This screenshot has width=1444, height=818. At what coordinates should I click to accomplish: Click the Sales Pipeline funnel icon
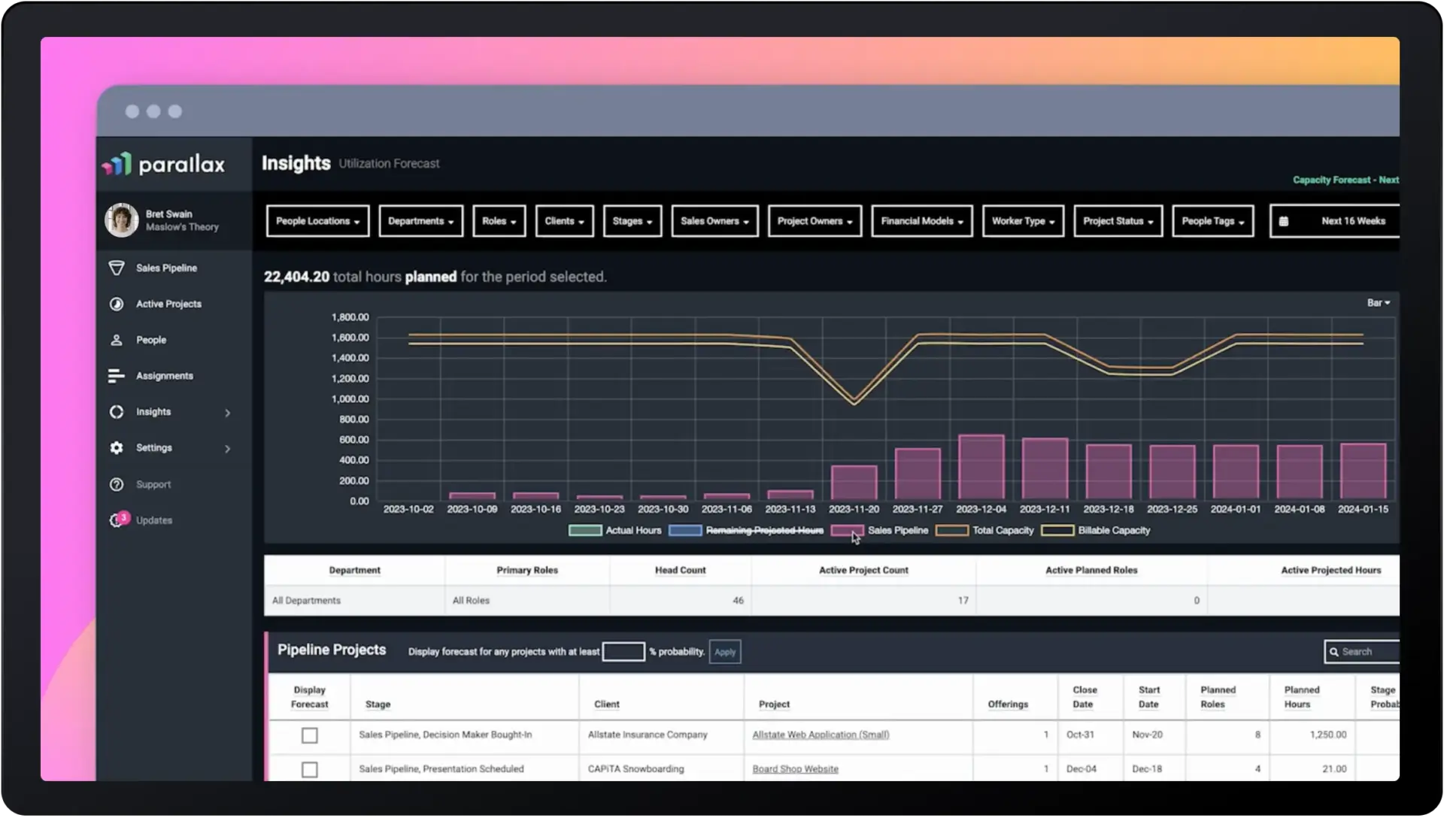117,268
